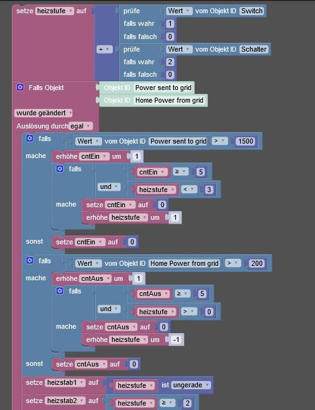Open 'wurde geändert' dropdown
The width and height of the screenshot is (315, 410).
[43, 113]
